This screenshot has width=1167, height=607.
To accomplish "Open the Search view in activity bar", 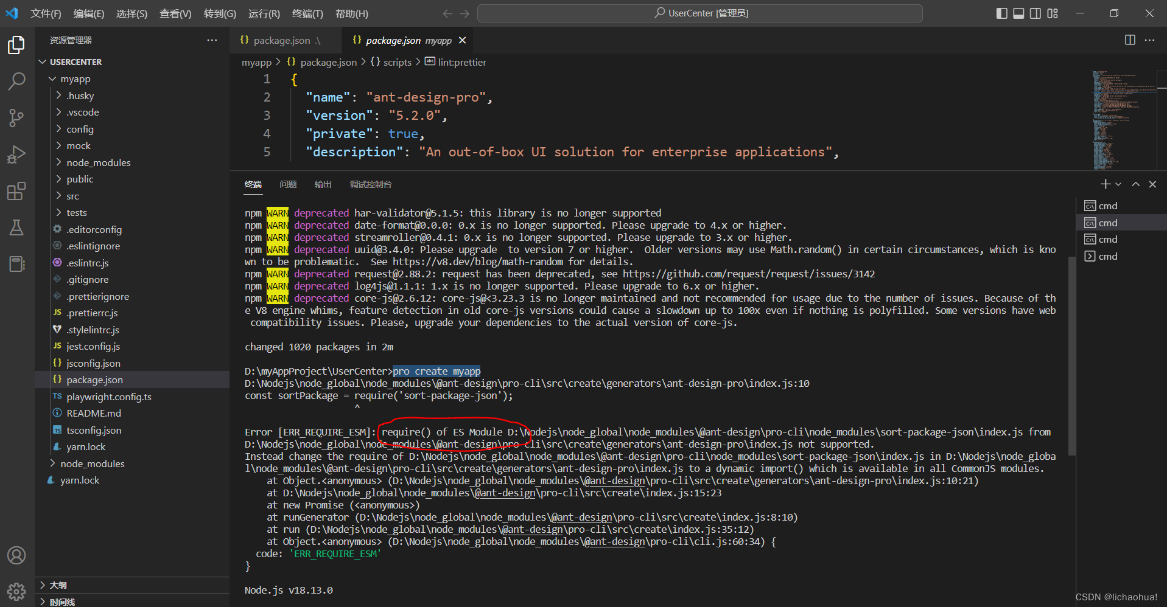I will [x=16, y=81].
